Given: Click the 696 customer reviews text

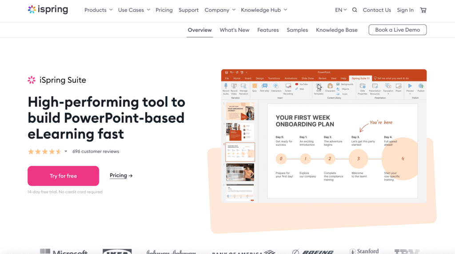Looking at the screenshot, I should coord(96,151).
